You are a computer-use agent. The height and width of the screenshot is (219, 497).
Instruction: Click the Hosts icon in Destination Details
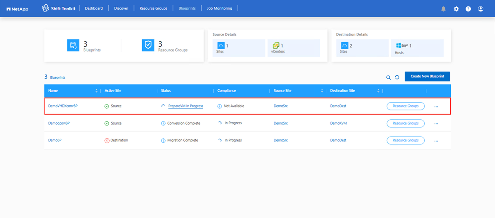coord(398,46)
